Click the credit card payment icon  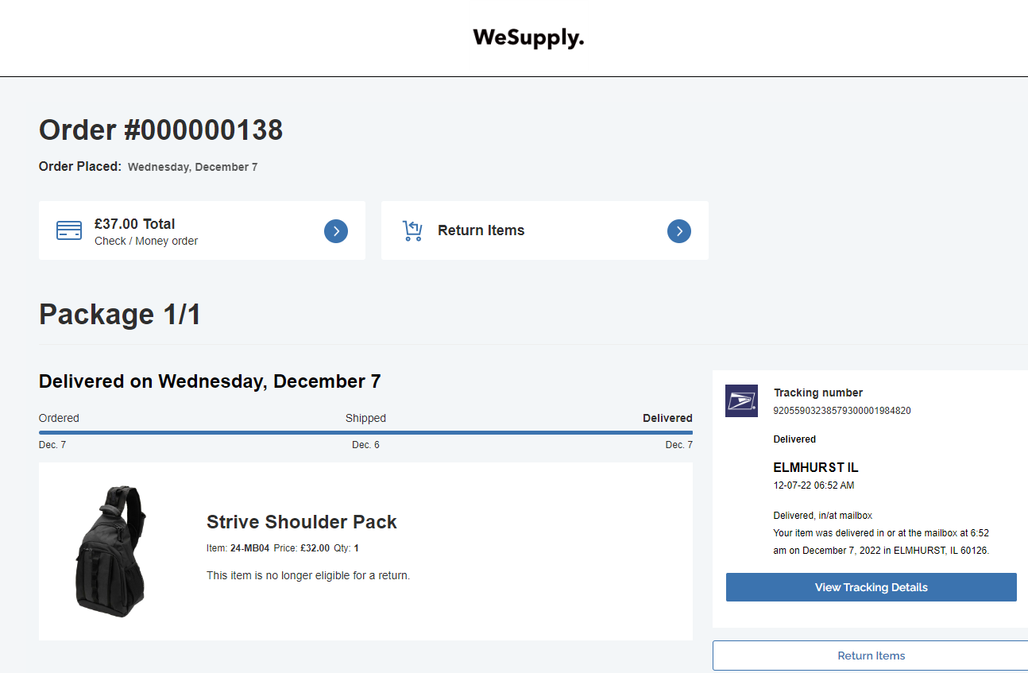pos(69,230)
